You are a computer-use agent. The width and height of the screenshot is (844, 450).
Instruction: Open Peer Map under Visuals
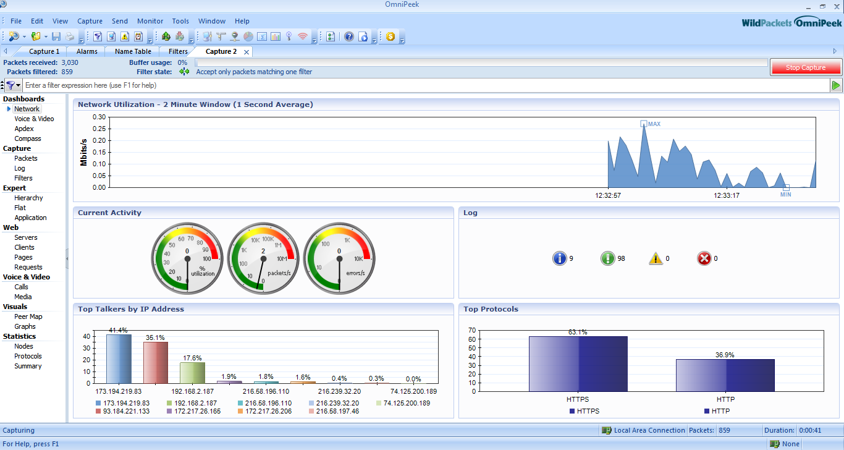pos(28,316)
